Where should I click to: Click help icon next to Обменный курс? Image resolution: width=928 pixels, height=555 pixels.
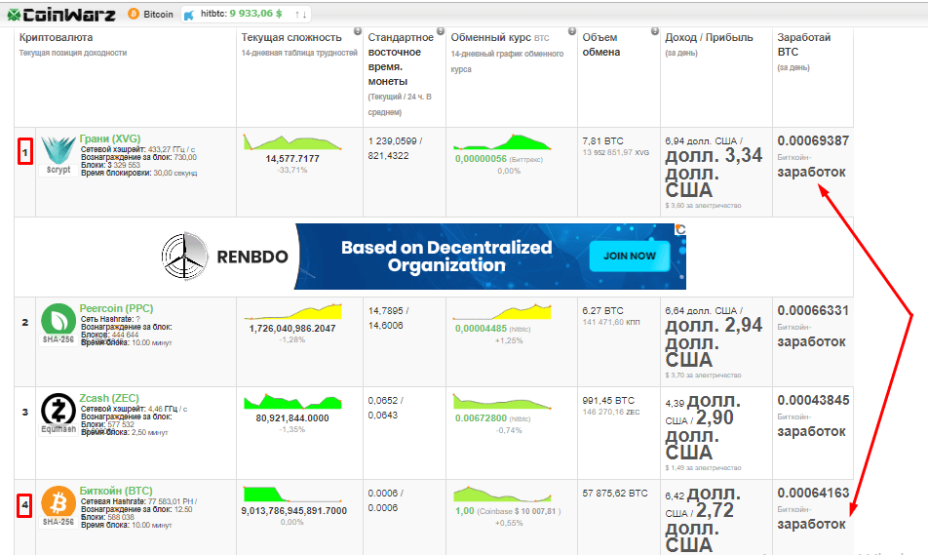coord(571,31)
